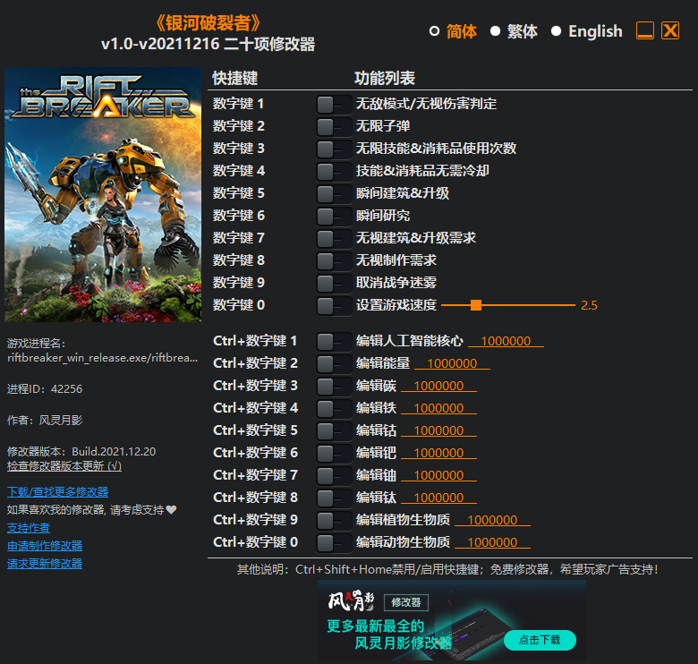698x664 pixels.
Task: Enable 无视建筑&升级需求 toggle
Action: (334, 239)
